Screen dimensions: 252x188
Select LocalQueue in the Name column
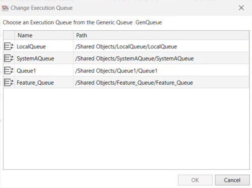(x=31, y=47)
